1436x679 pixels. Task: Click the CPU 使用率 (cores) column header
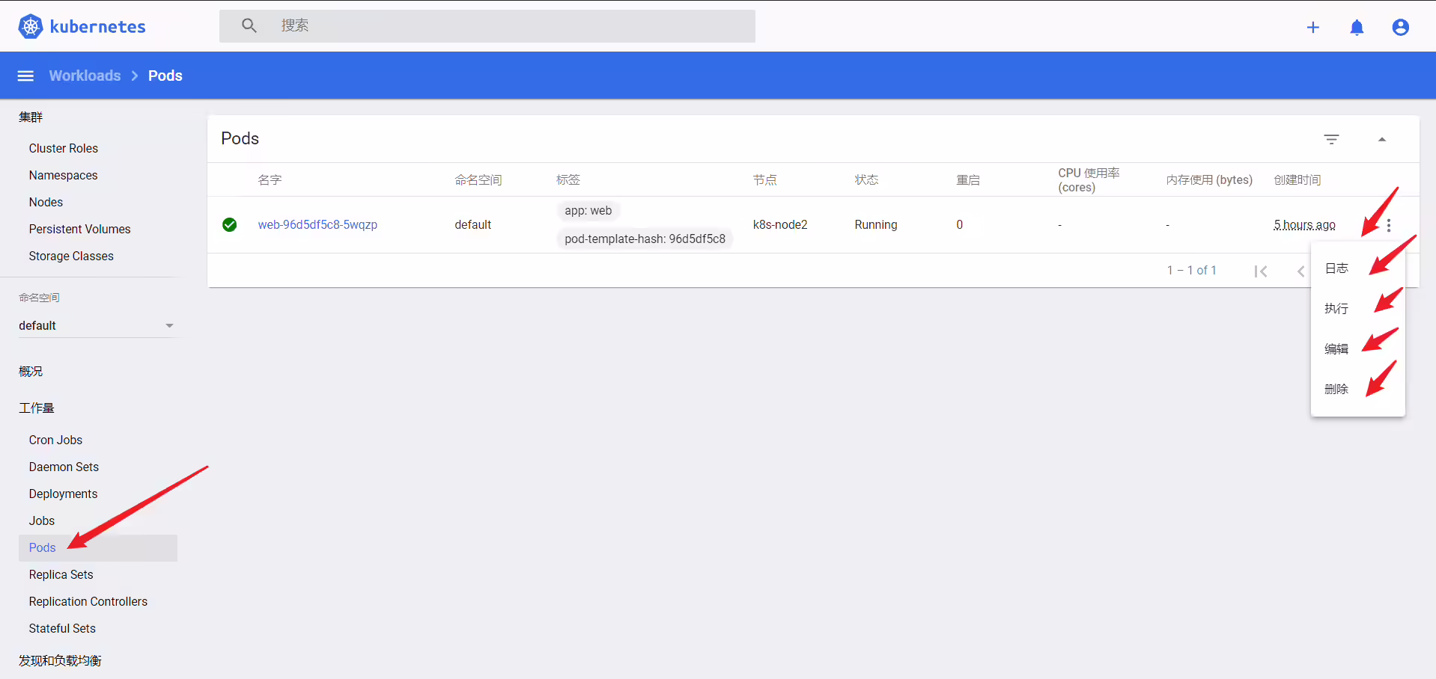pyautogui.click(x=1089, y=179)
